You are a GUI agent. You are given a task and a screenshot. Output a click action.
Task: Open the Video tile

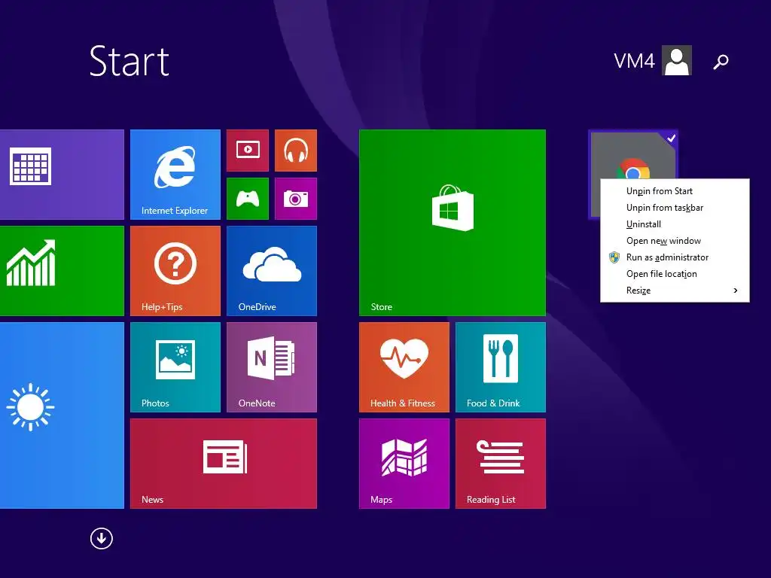tap(248, 151)
